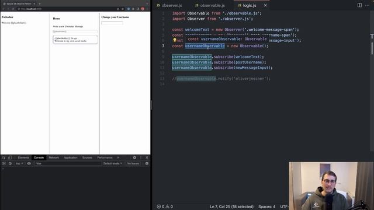The image size is (374, 210).
Task: Close the DevTools panel
Action: tap(147, 157)
